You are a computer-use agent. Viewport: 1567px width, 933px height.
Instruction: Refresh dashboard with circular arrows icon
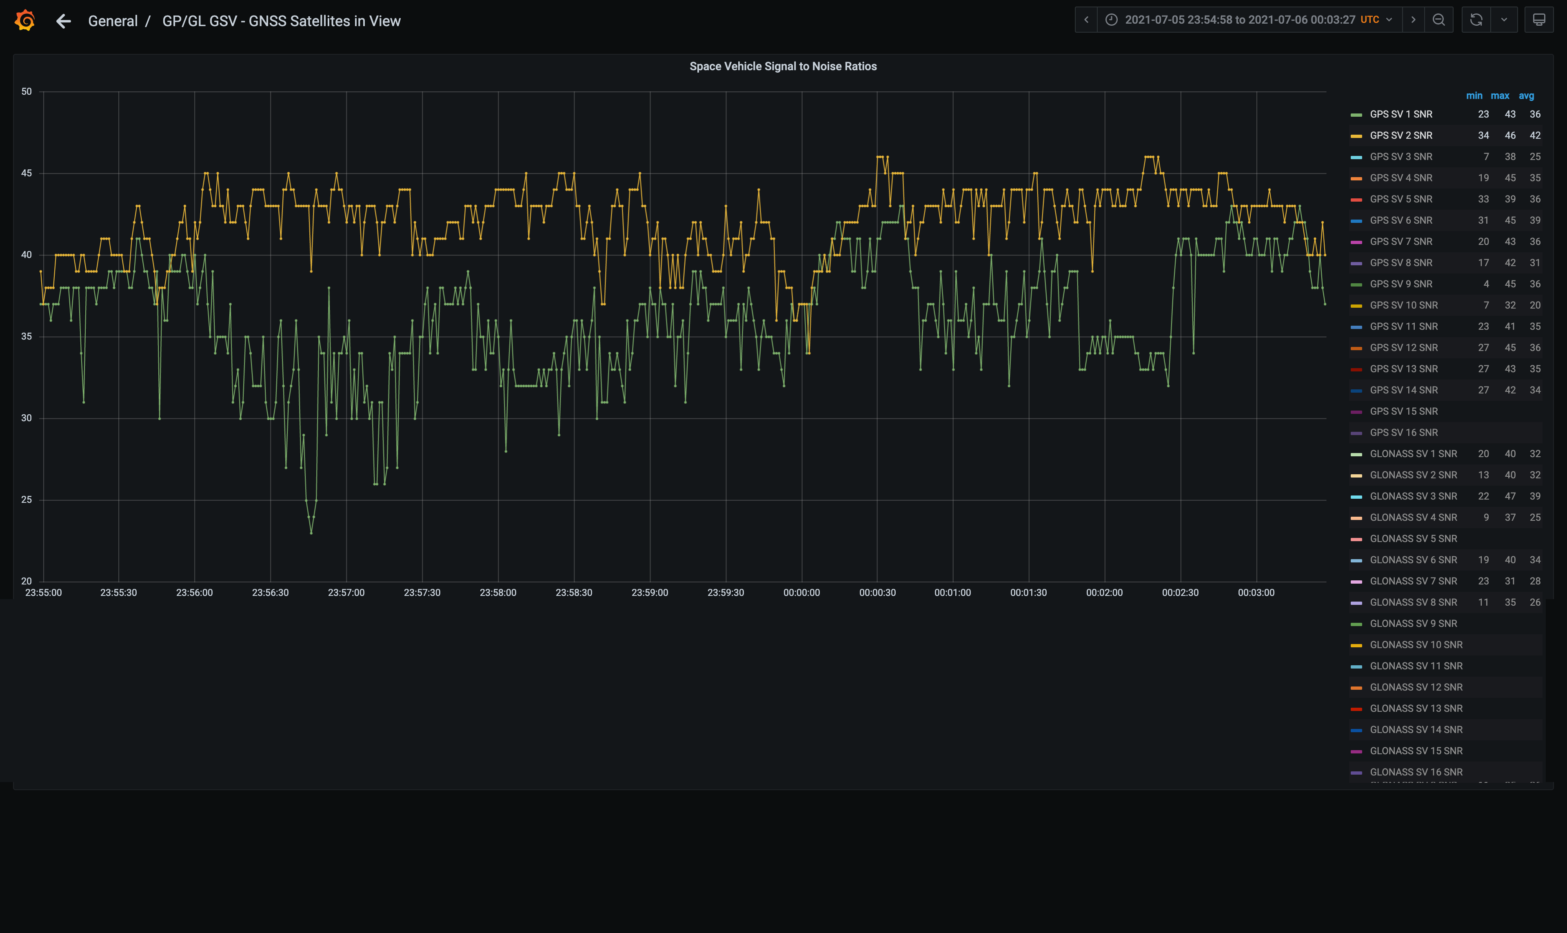point(1476,20)
